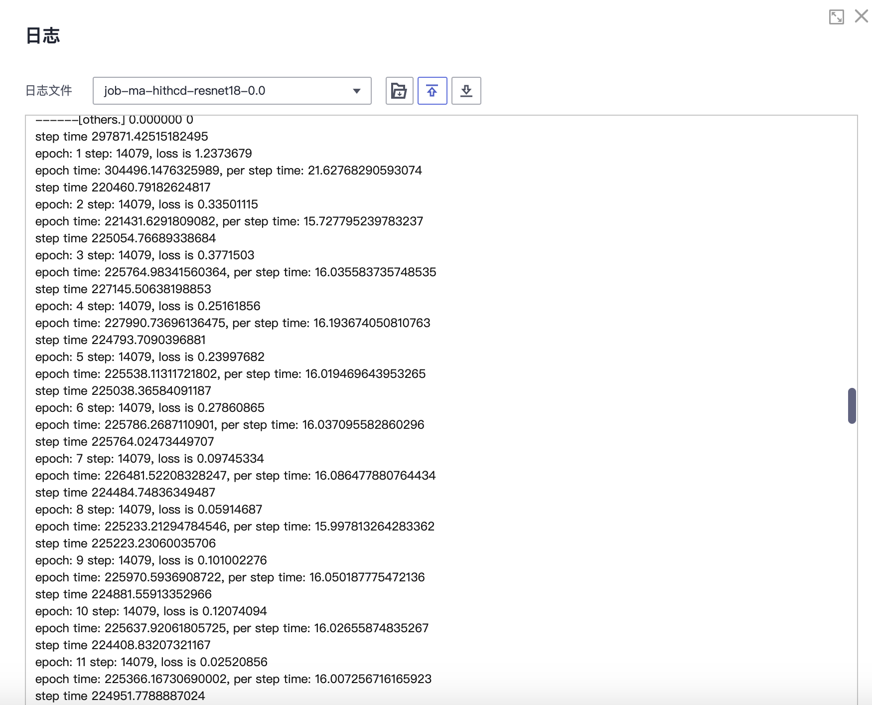Image resolution: width=872 pixels, height=705 pixels.
Task: Select the epoch 6 loss 0.27860865 line
Action: coord(149,408)
